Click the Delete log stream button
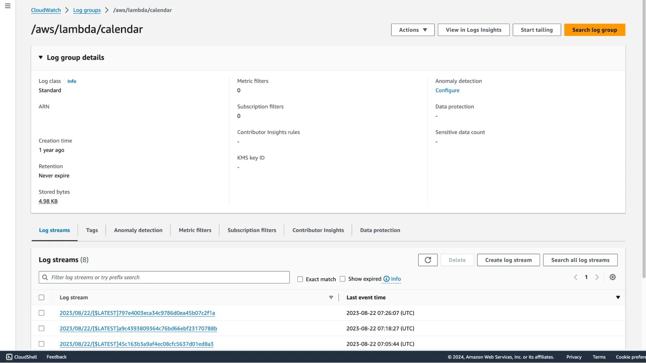Screen dimensions: 646x363 tap(457, 260)
